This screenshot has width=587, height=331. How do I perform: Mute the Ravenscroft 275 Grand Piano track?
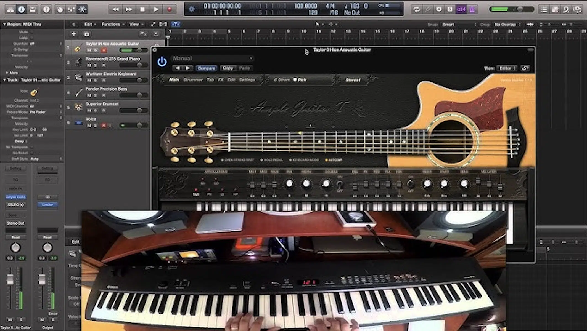click(x=89, y=65)
